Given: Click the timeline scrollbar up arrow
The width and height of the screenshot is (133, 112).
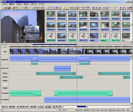Looking at the screenshot, I should pos(131,56).
